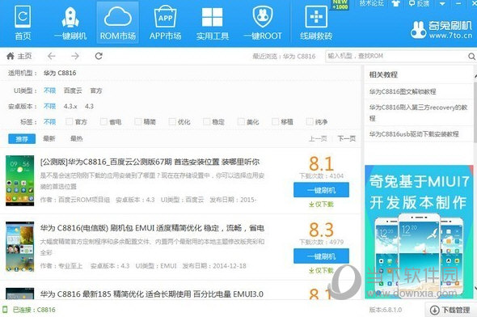The image size is (477, 317).
Task: Open the title bar dropdown arrow menu
Action: pos(442,4)
